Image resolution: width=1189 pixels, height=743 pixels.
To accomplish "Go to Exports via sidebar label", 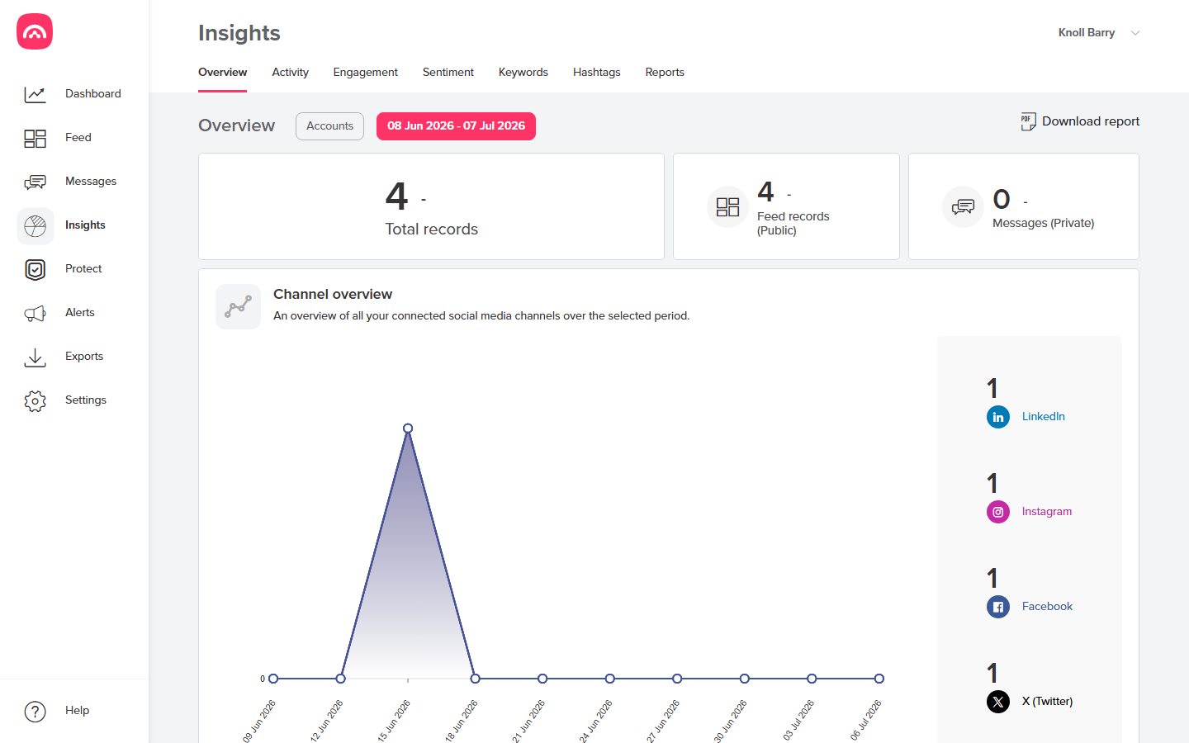I will click(x=84, y=357).
